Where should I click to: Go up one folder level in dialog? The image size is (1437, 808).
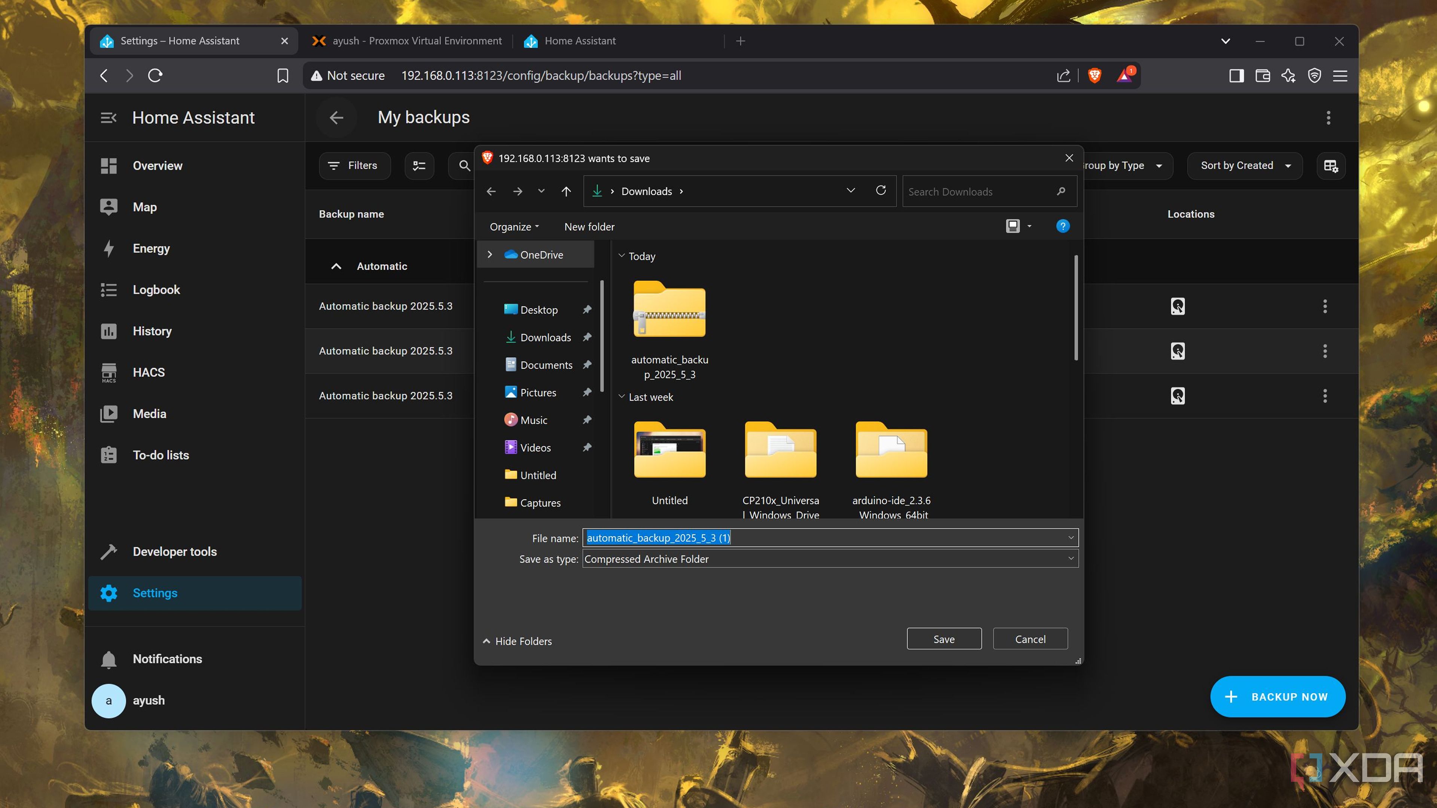566,191
